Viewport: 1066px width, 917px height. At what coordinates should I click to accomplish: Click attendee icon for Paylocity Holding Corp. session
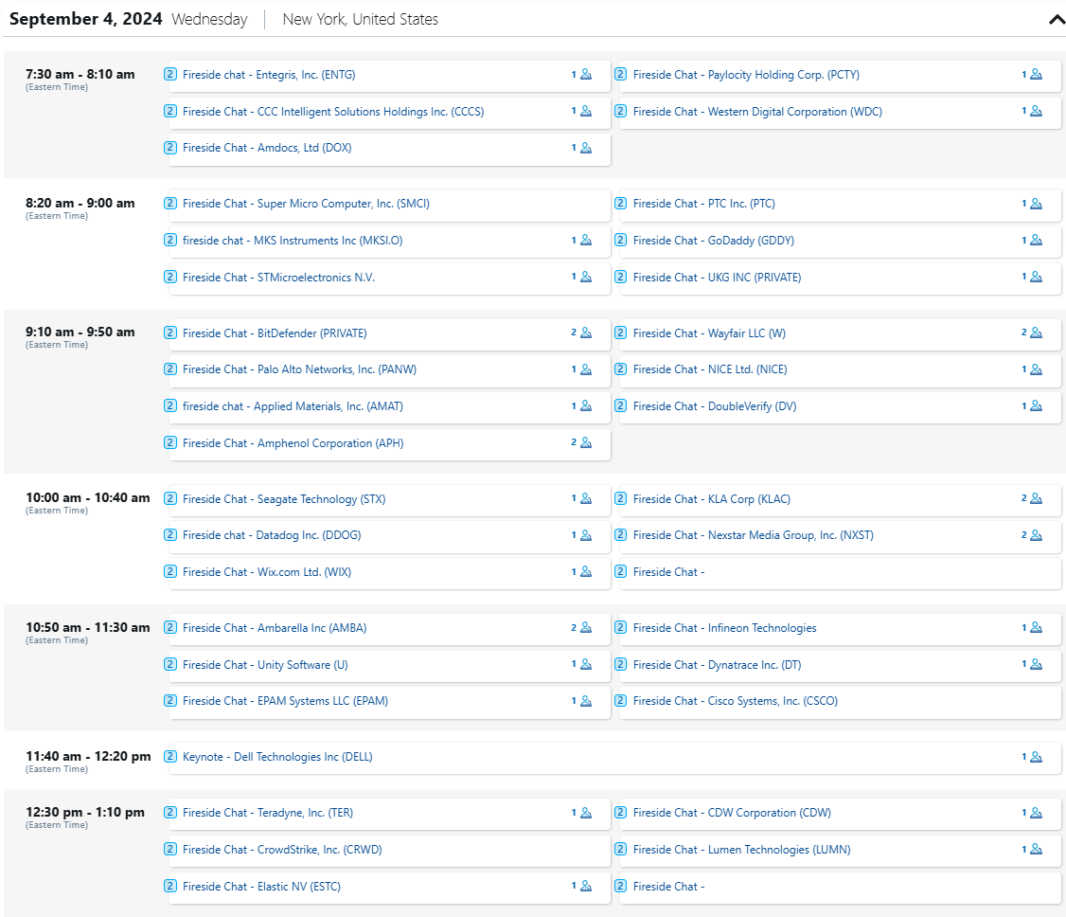1036,74
